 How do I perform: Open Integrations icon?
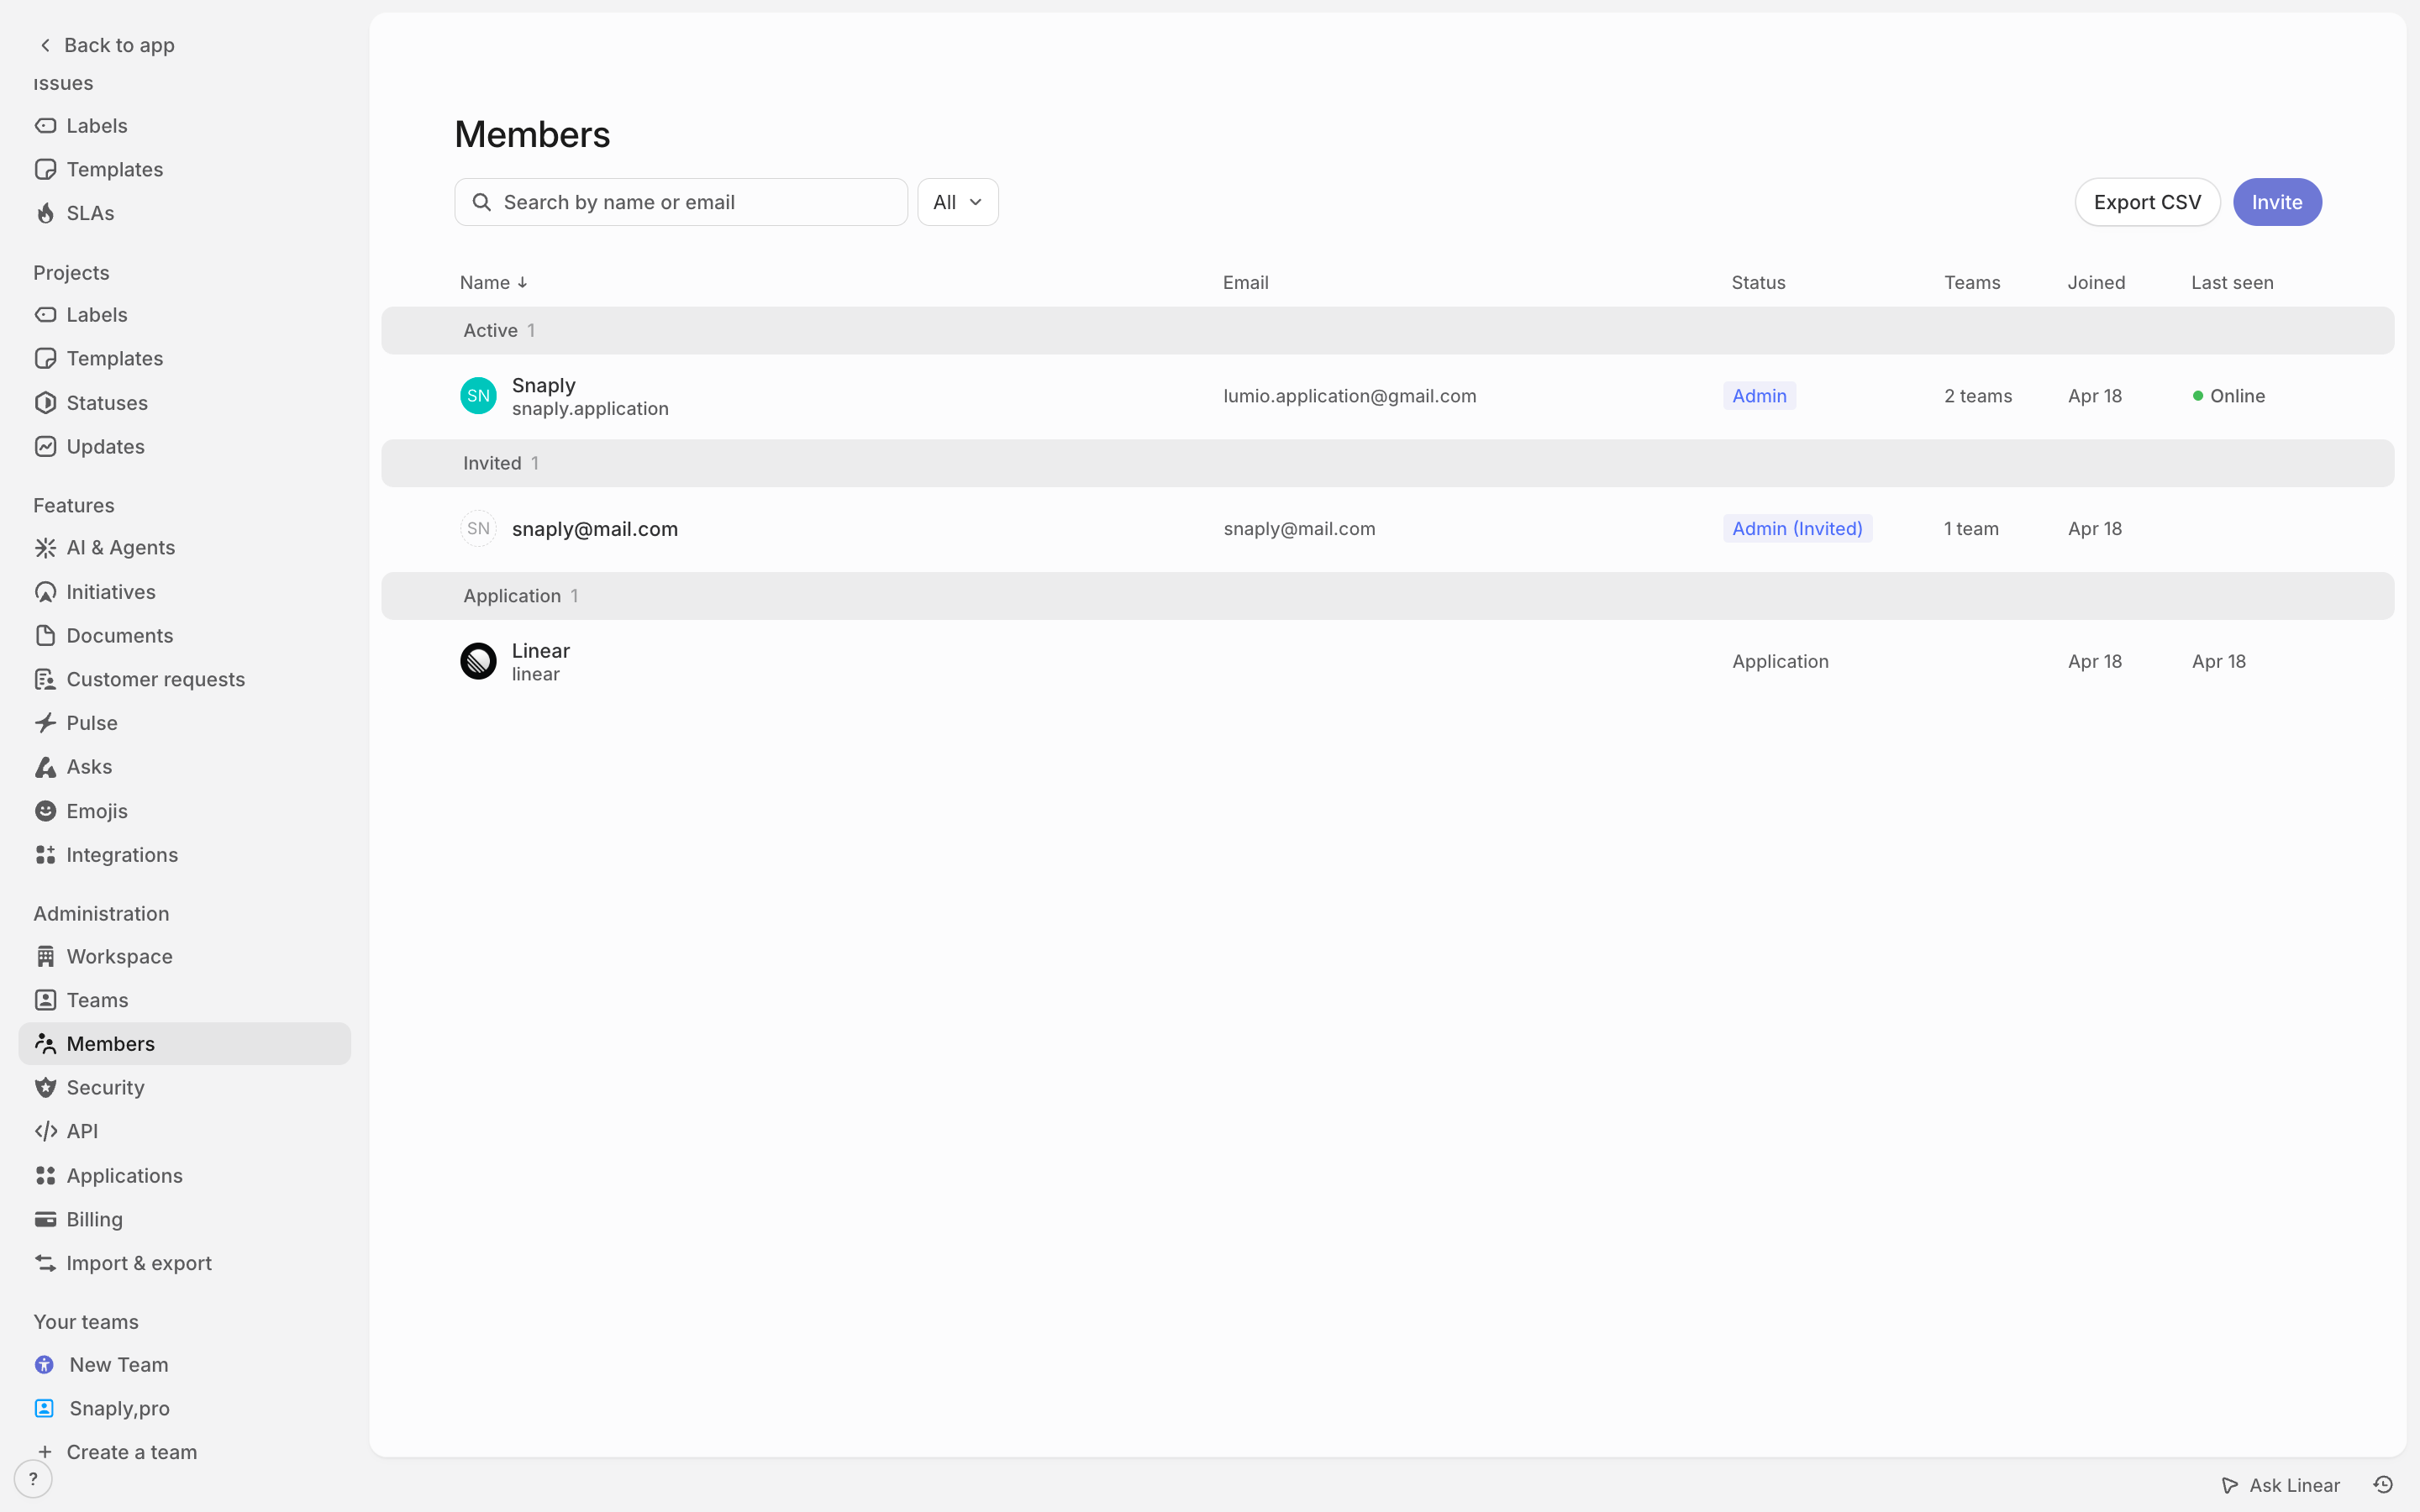[x=45, y=855]
